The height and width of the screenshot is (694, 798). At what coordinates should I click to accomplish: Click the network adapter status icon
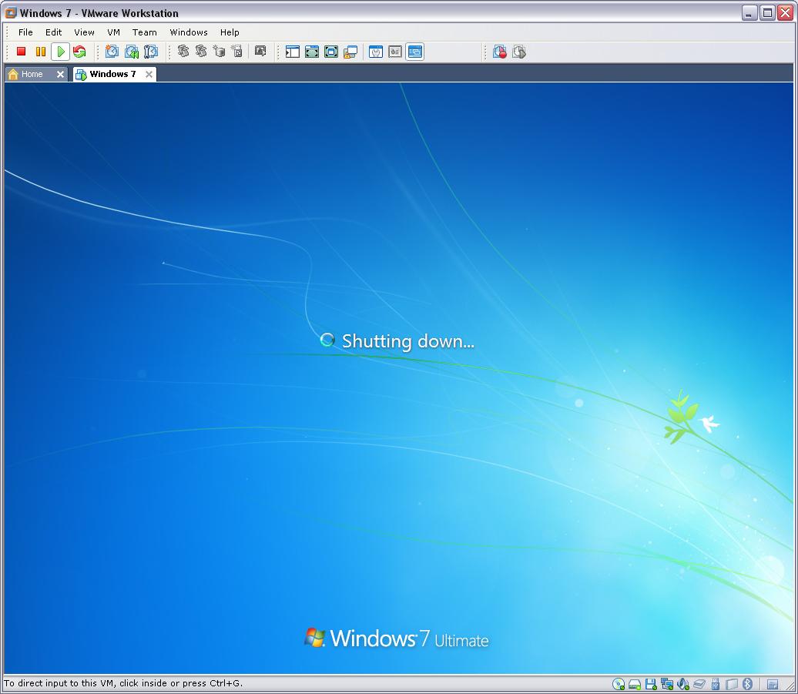(667, 684)
